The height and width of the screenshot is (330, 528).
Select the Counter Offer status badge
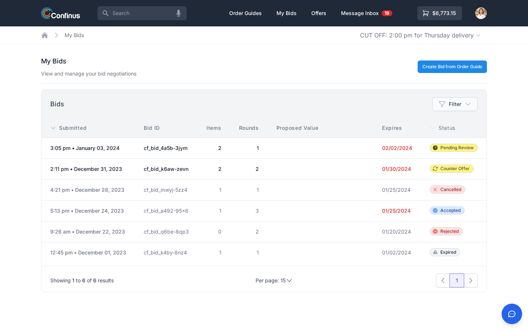coord(452,169)
